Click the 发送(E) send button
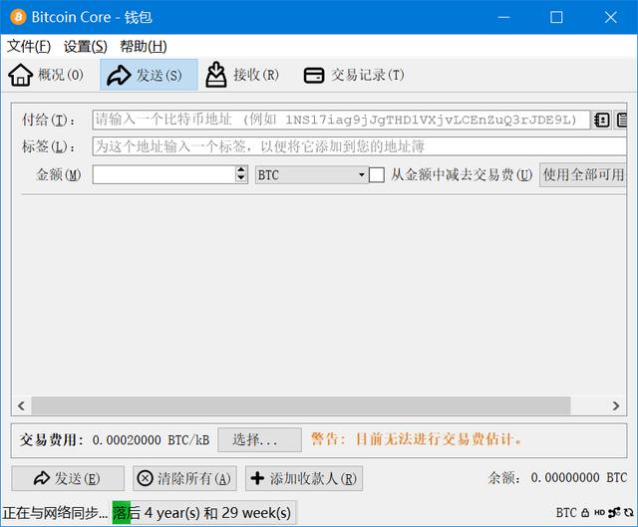The height and width of the screenshot is (527, 638). click(68, 478)
